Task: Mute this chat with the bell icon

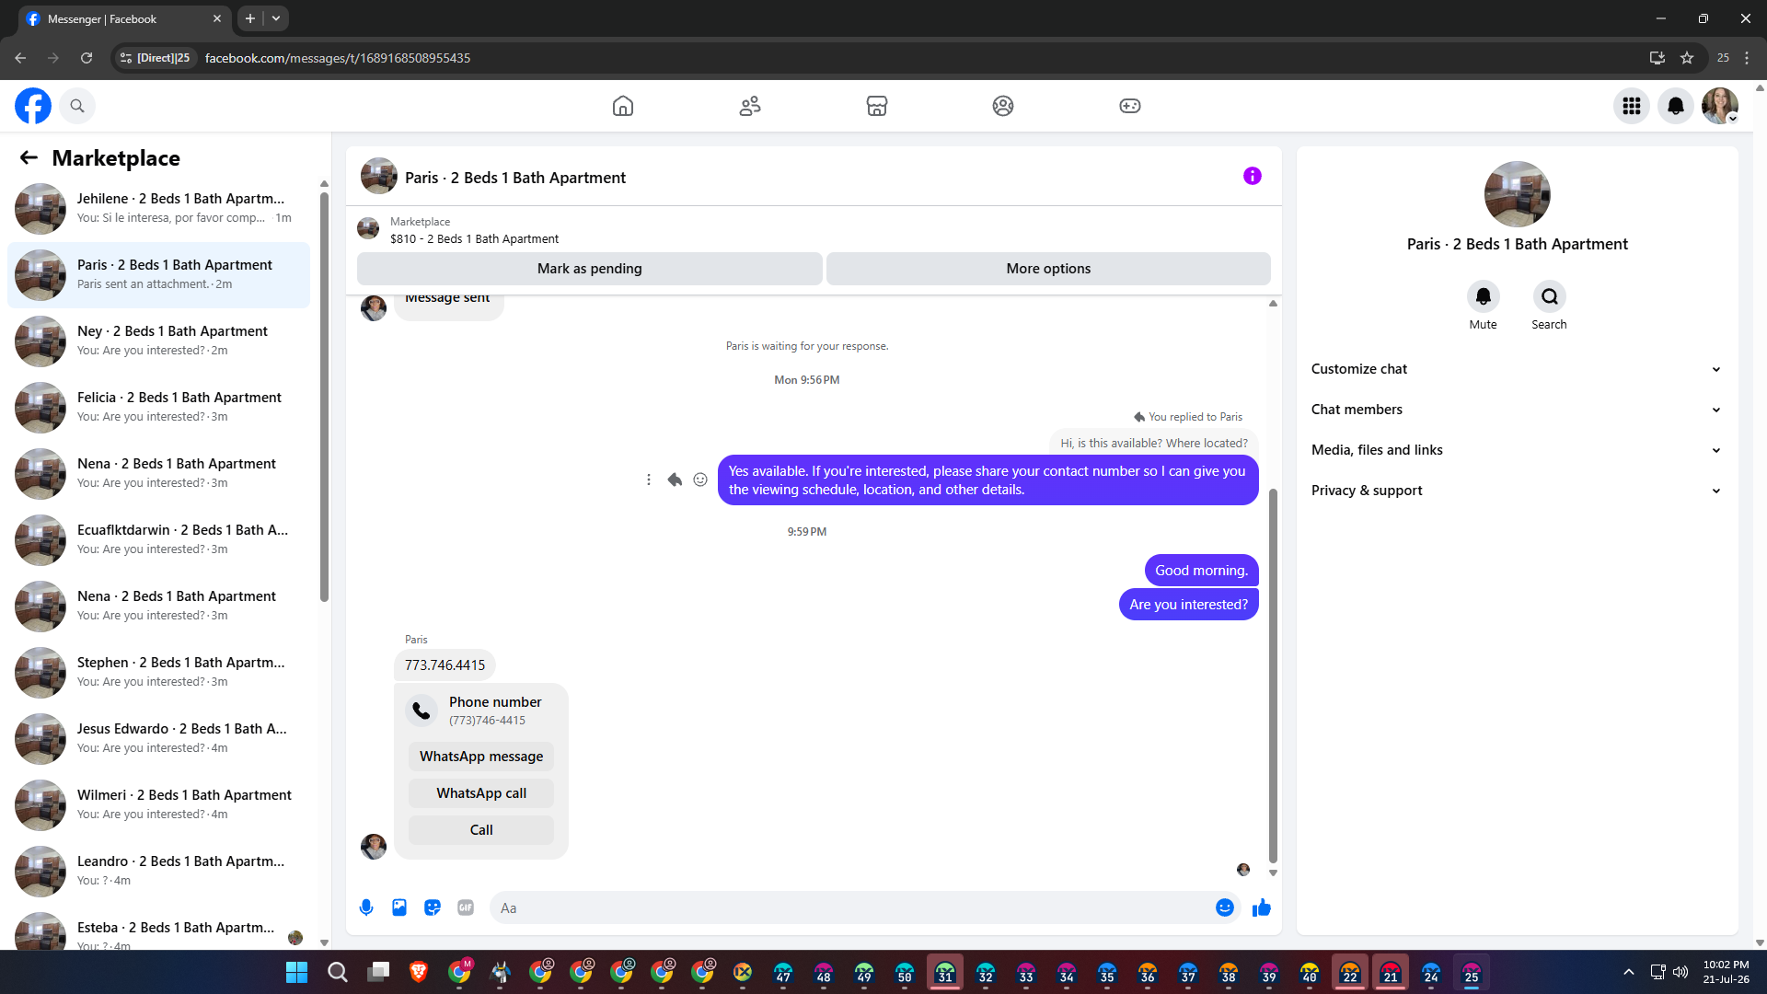Action: 1484,296
